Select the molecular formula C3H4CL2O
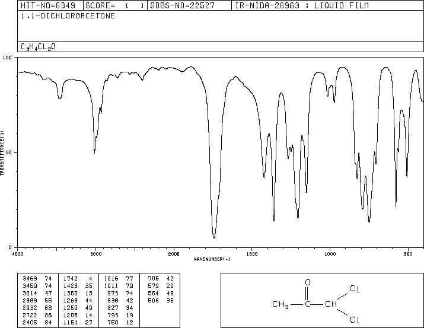424x328 pixels. click(x=38, y=47)
